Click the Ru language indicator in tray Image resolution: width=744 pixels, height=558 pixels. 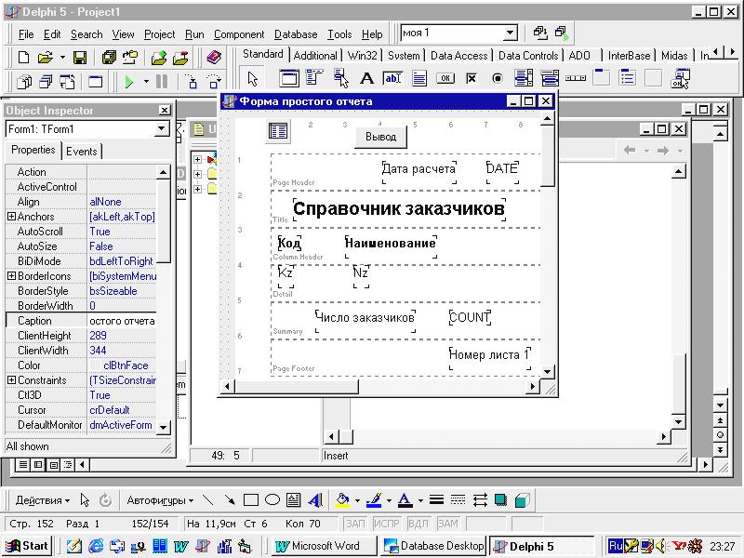coord(616,546)
